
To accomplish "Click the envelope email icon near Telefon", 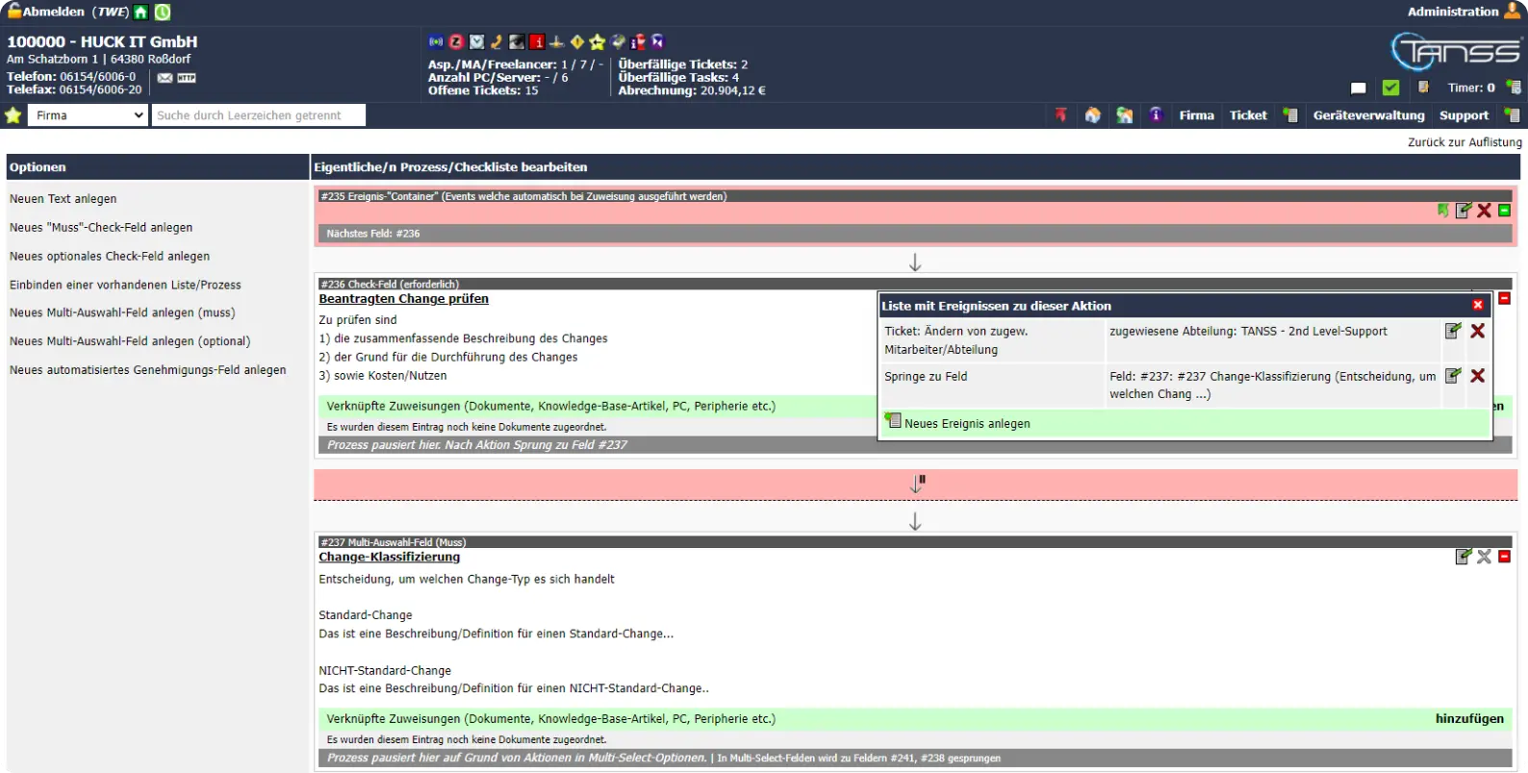I will (x=165, y=78).
